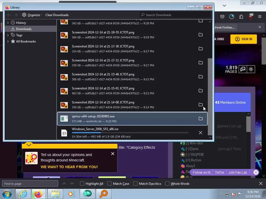Click the downloads list scroll-down arrow
This screenshot has height=199, width=266.
coord(210,138)
